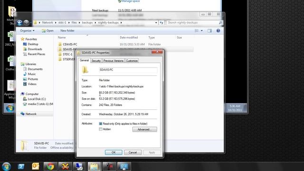Switch to the Security tab
Viewport: 304px width, 171px height.
[96, 61]
